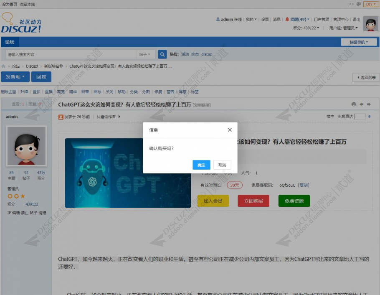The image size is (380, 295).
Task: Click 删除主题 moderation option
Action: 8,92
